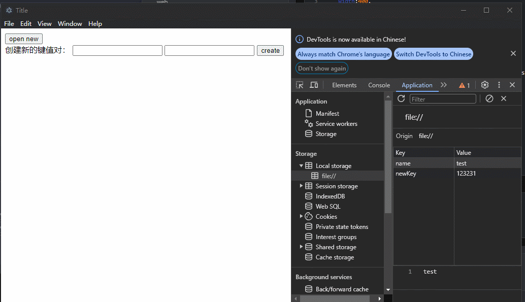
Task: Select the newKey key cell
Action: click(x=423, y=174)
